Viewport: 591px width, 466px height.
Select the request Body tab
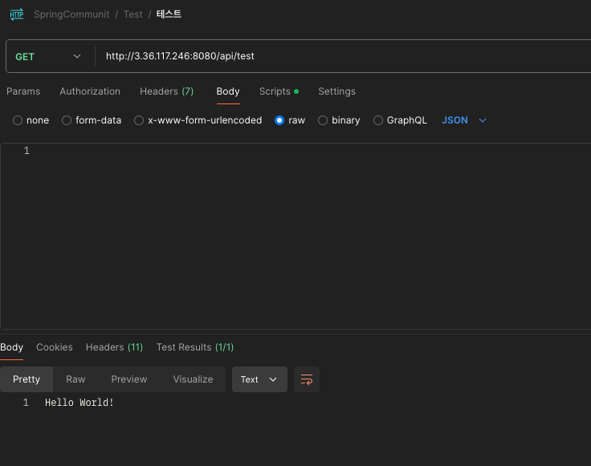(x=228, y=91)
